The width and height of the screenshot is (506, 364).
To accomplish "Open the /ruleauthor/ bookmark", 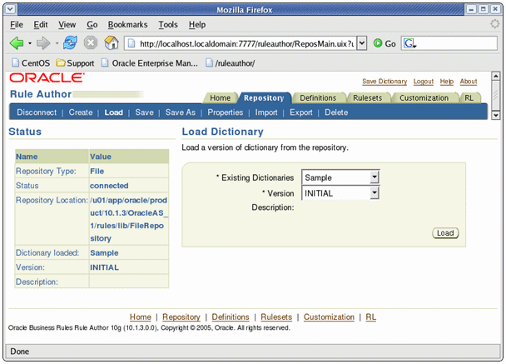I will click(x=231, y=63).
